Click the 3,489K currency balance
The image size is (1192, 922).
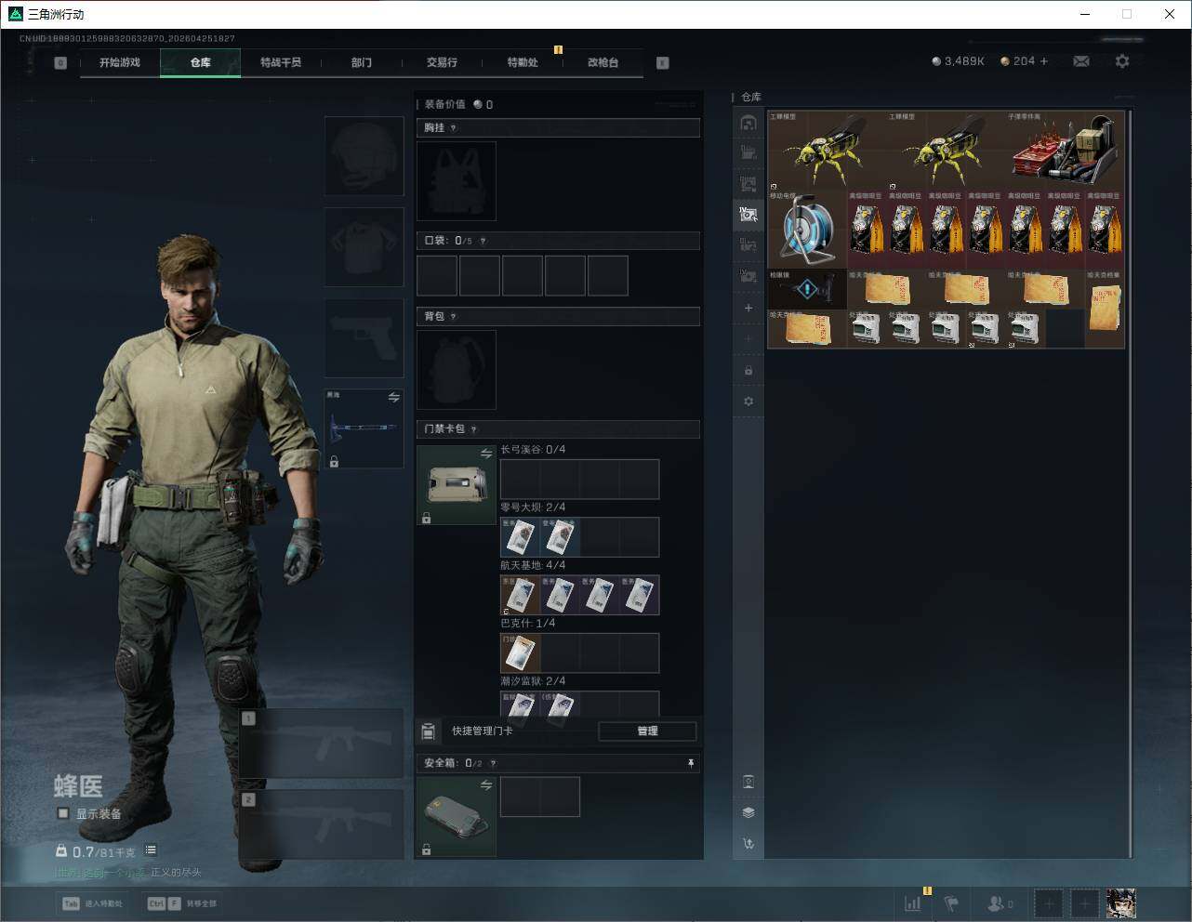tap(959, 61)
